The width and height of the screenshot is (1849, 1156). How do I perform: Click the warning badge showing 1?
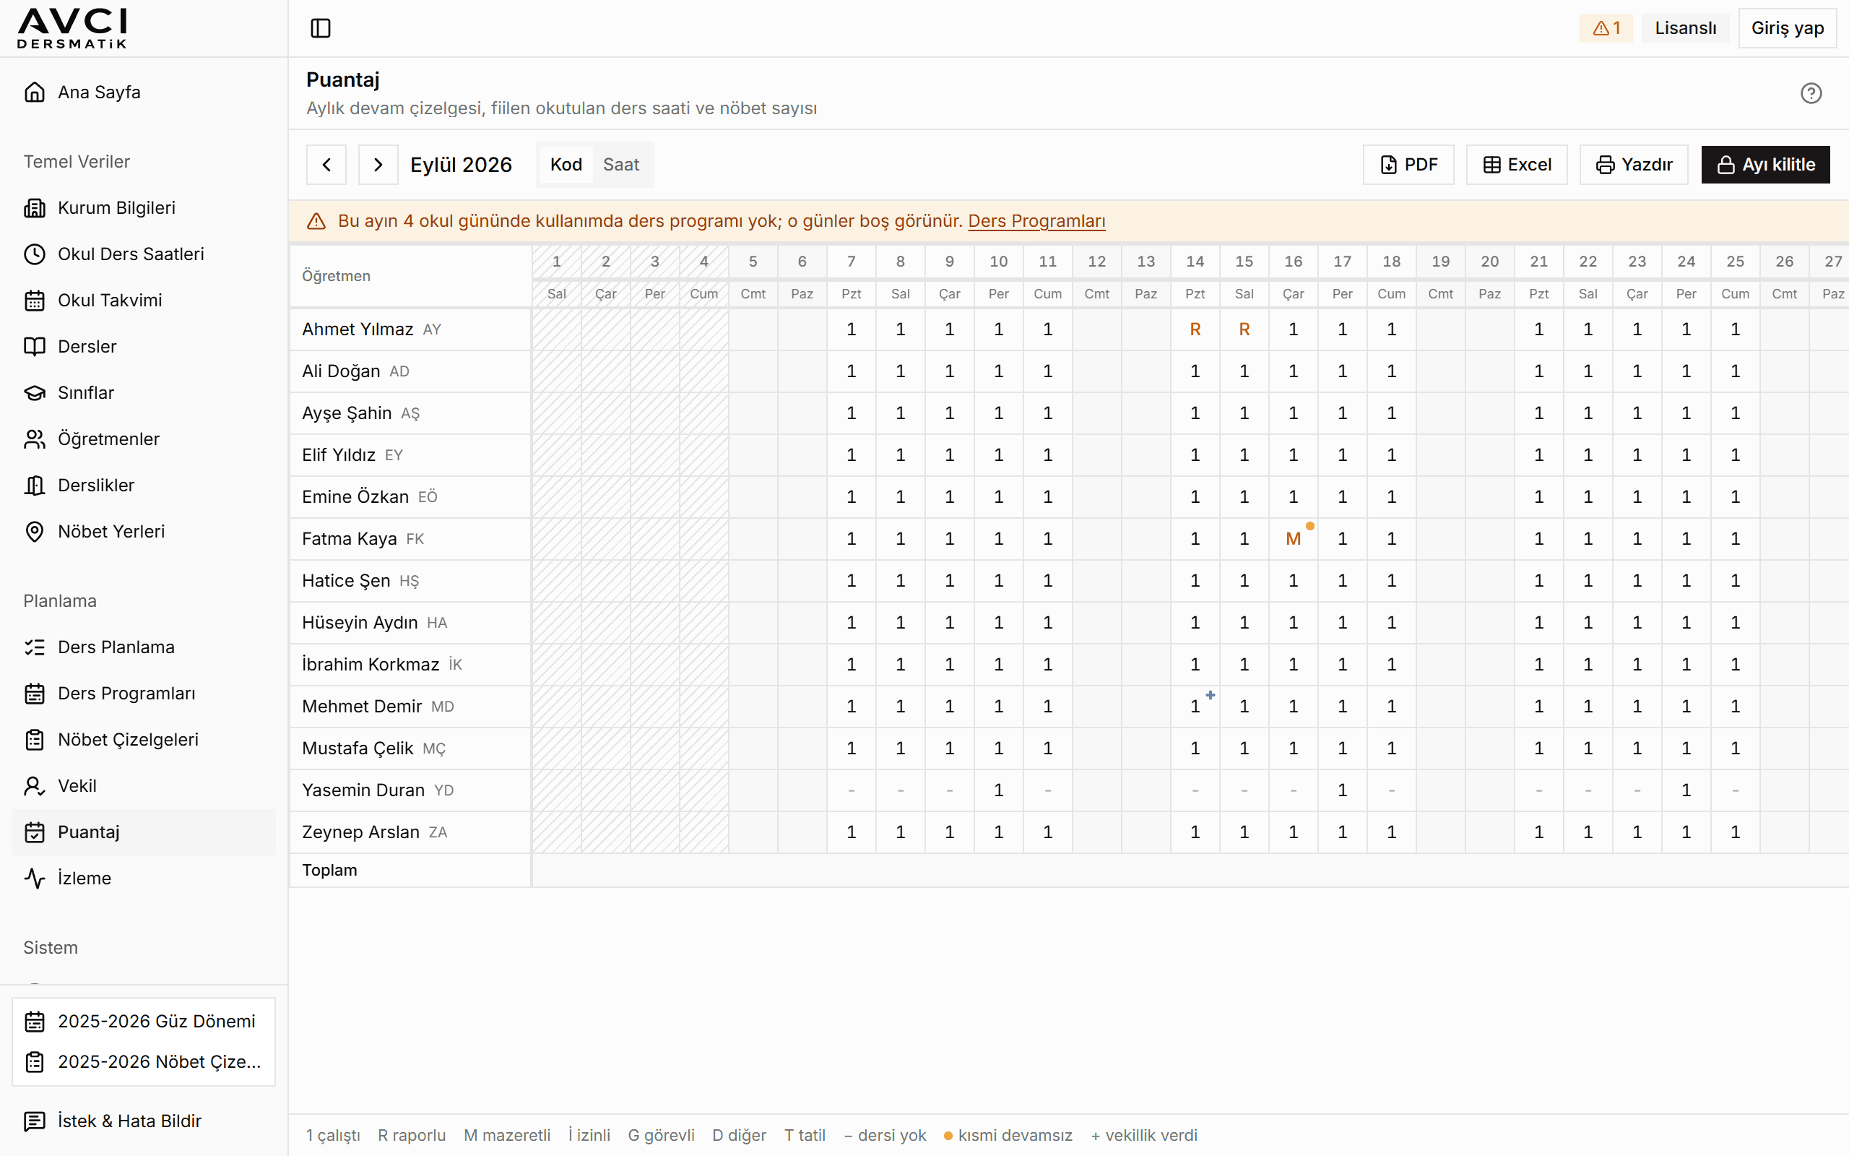click(x=1606, y=28)
